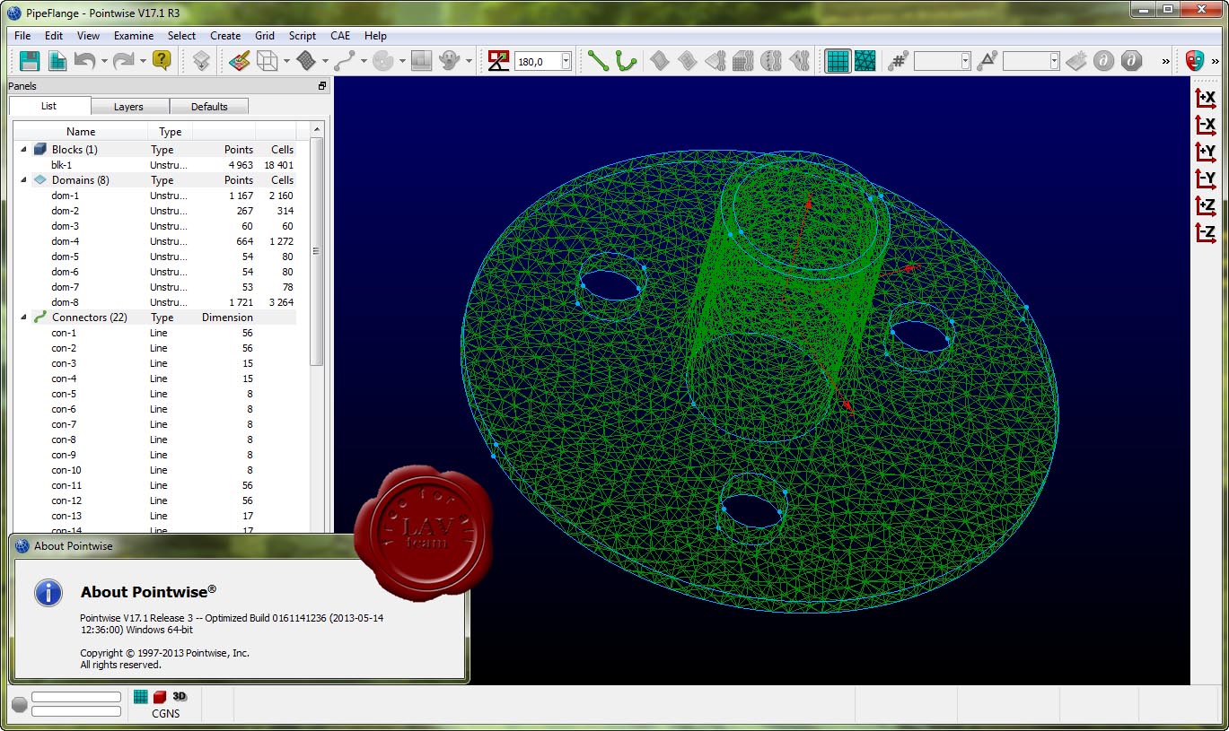Image resolution: width=1229 pixels, height=731 pixels.
Task: Set view to -X axis
Action: coord(1206,125)
